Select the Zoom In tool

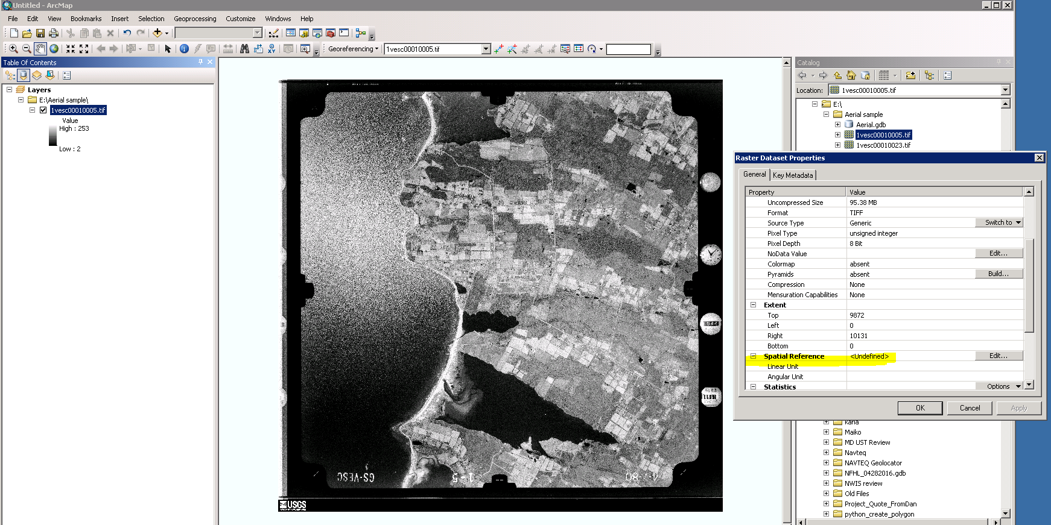pos(13,49)
